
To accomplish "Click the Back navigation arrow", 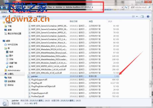I will coord(2,7).
